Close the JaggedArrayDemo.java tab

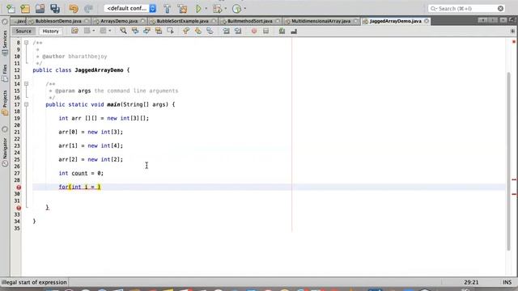427,21
